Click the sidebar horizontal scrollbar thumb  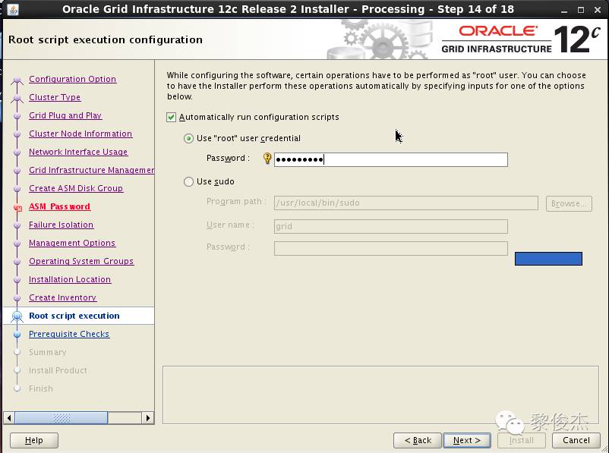[61, 418]
